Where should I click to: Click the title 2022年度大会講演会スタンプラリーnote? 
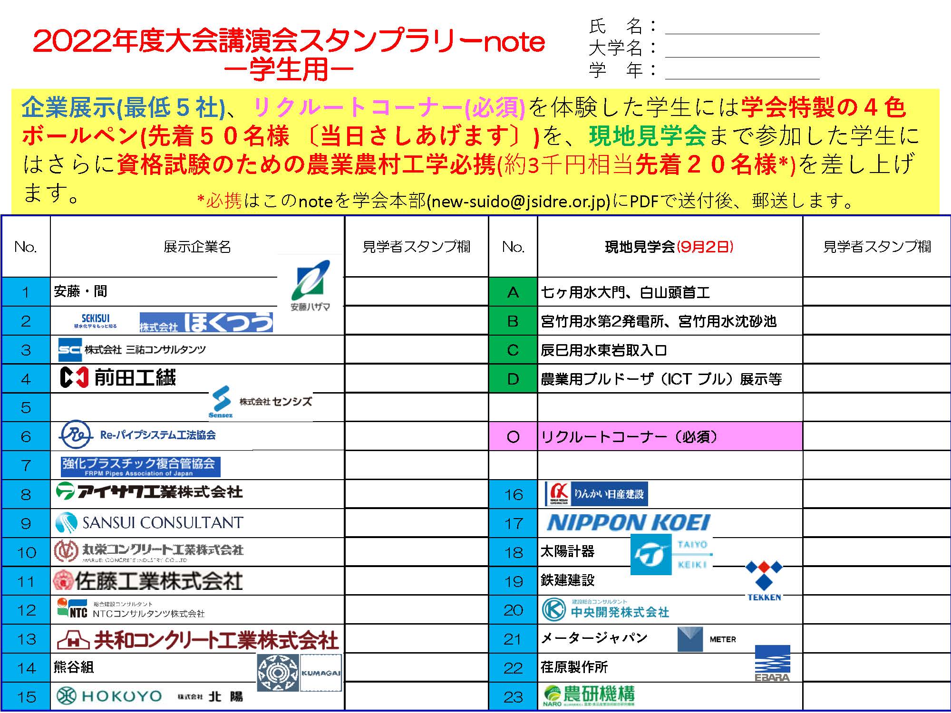(289, 42)
